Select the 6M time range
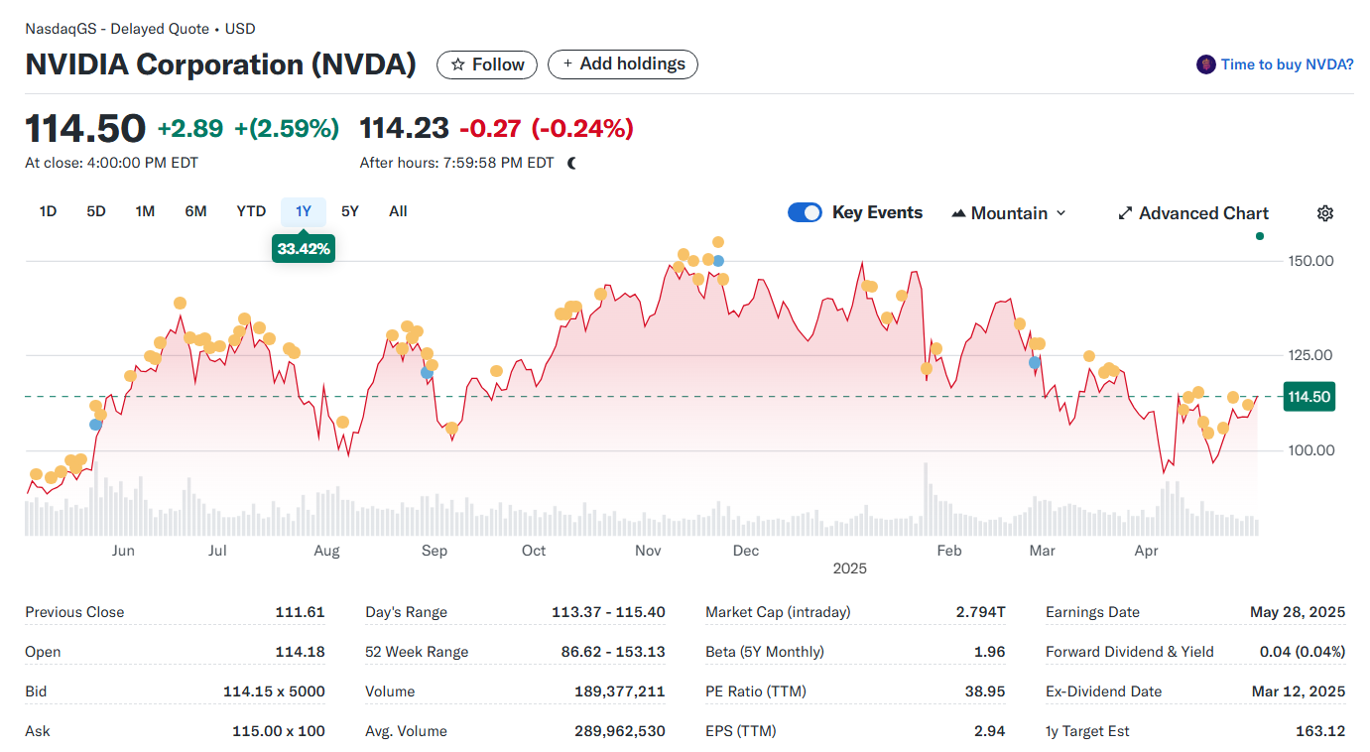 [195, 211]
